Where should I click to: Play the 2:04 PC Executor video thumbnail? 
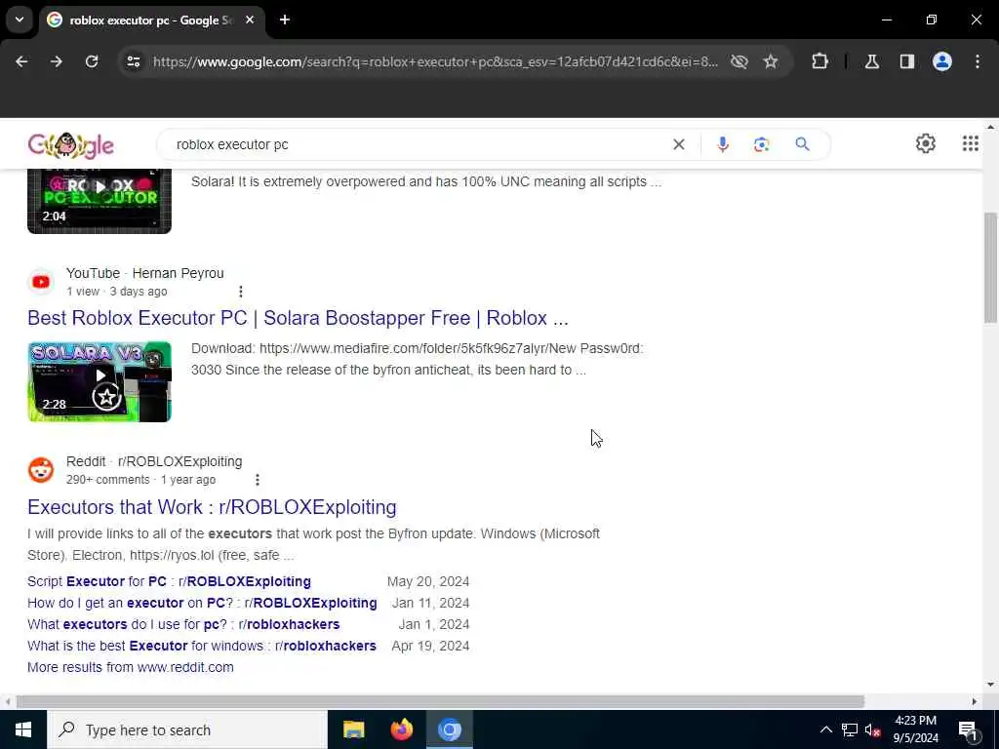[x=100, y=201]
